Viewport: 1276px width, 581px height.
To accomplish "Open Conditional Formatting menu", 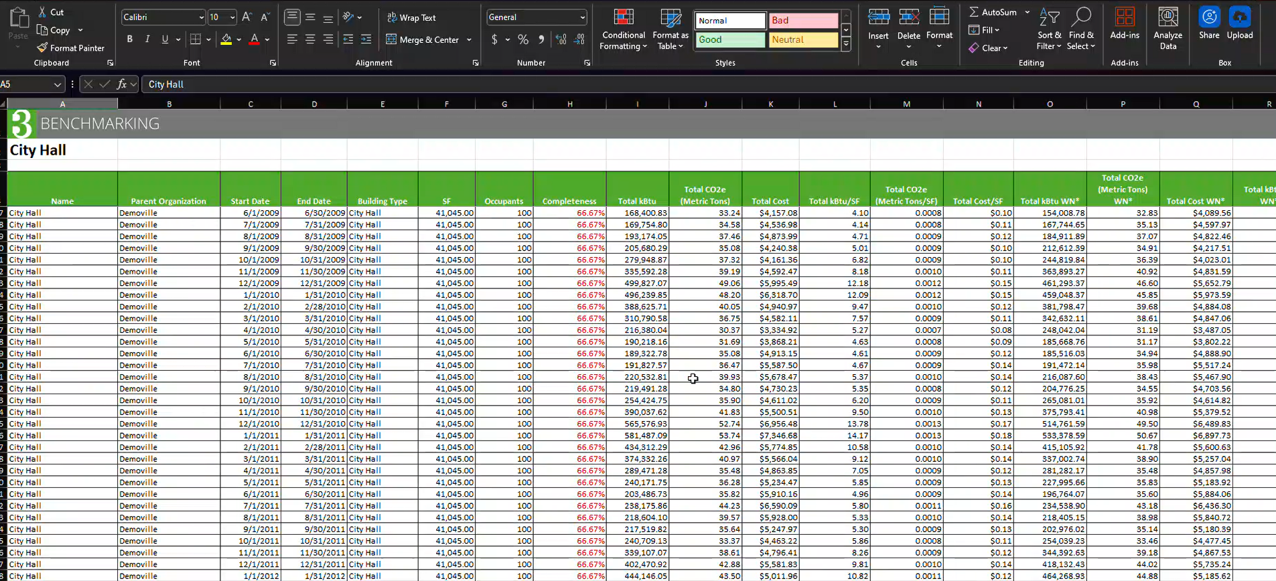I will pyautogui.click(x=623, y=29).
